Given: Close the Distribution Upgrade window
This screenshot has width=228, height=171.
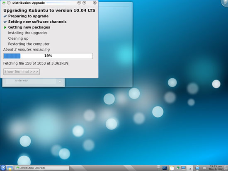Looking at the screenshot, I should point(95,2).
